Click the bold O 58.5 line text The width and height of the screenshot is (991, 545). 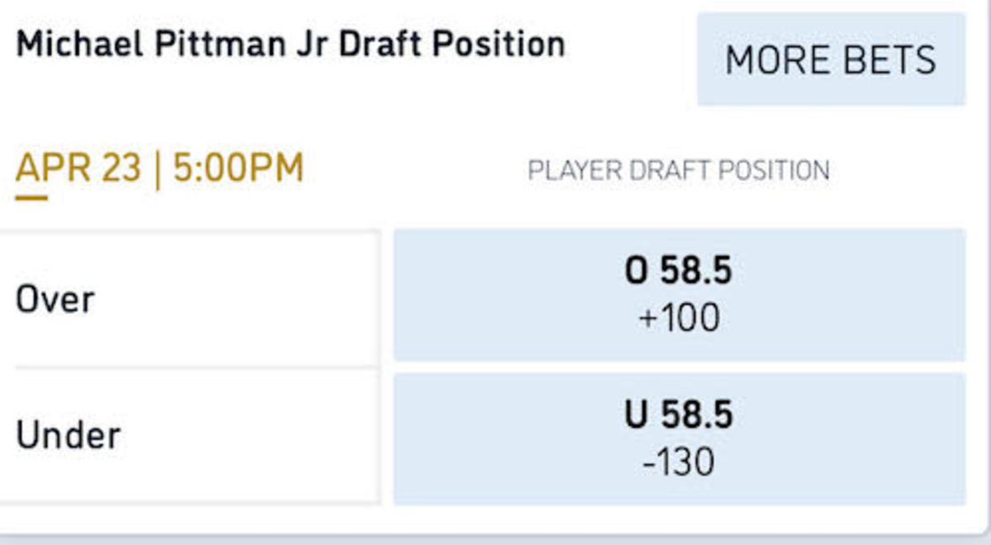pyautogui.click(x=679, y=272)
